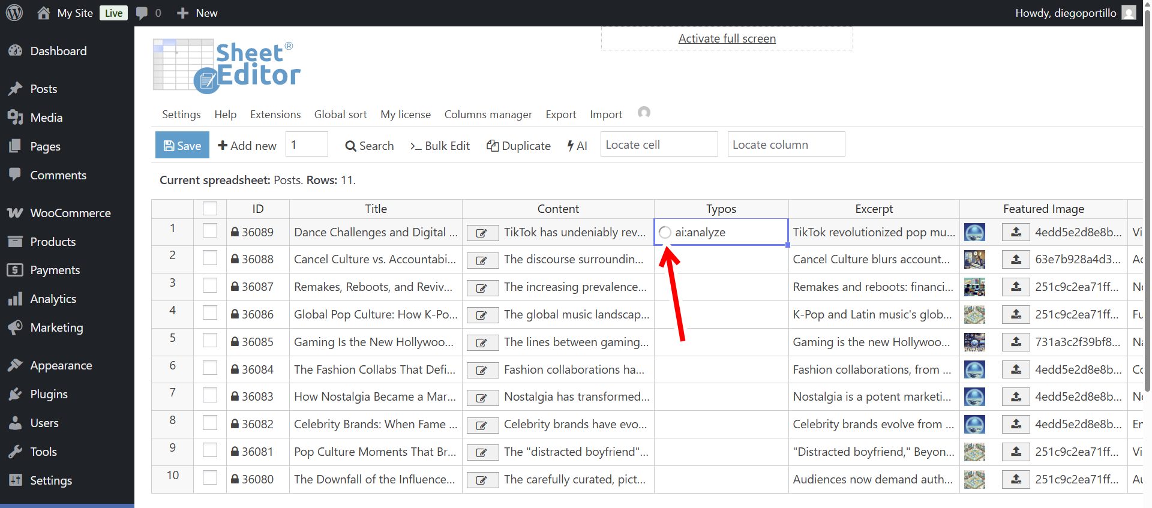Click the edit icon for post 36084 content
The image size is (1152, 508).
tap(482, 370)
